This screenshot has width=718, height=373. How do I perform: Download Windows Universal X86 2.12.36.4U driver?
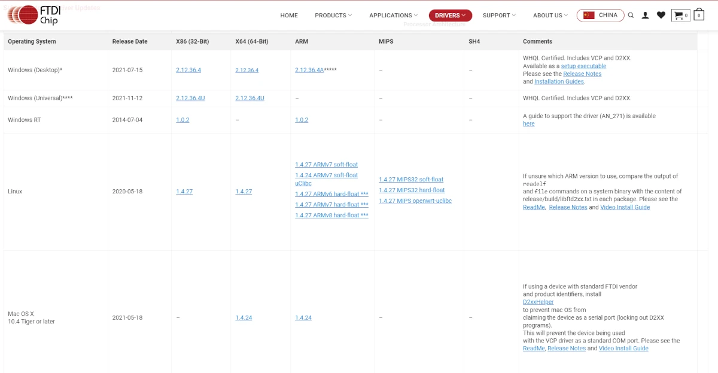pyautogui.click(x=190, y=98)
